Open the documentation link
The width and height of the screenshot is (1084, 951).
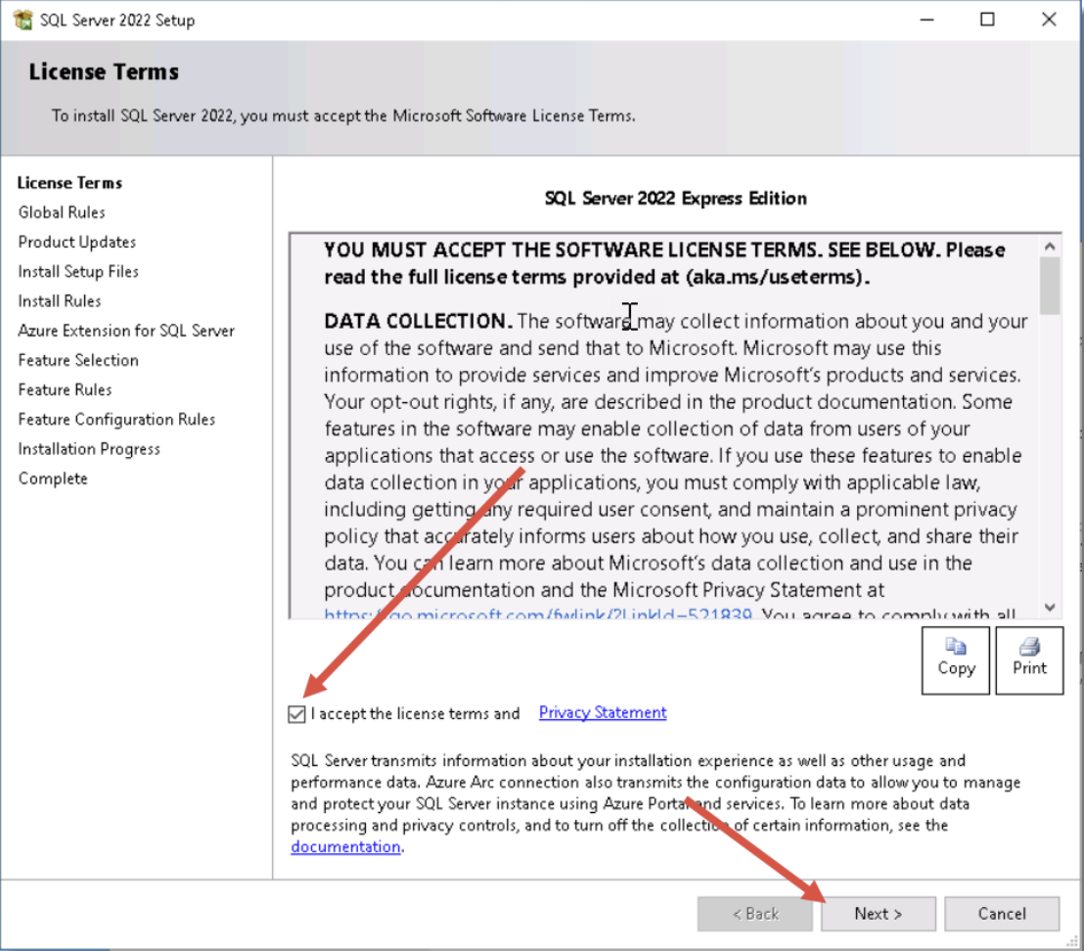click(345, 846)
